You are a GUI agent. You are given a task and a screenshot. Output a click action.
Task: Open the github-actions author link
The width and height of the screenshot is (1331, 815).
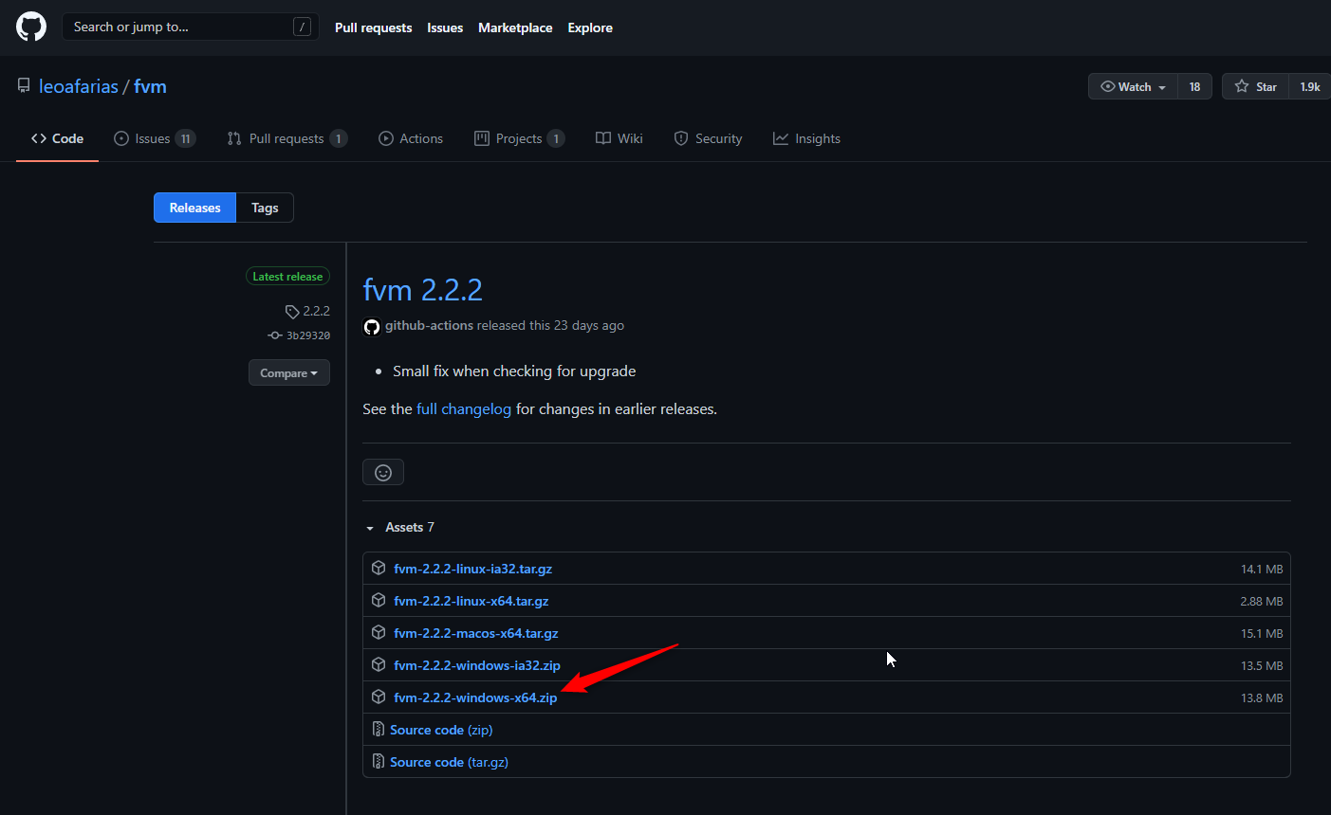(x=429, y=325)
